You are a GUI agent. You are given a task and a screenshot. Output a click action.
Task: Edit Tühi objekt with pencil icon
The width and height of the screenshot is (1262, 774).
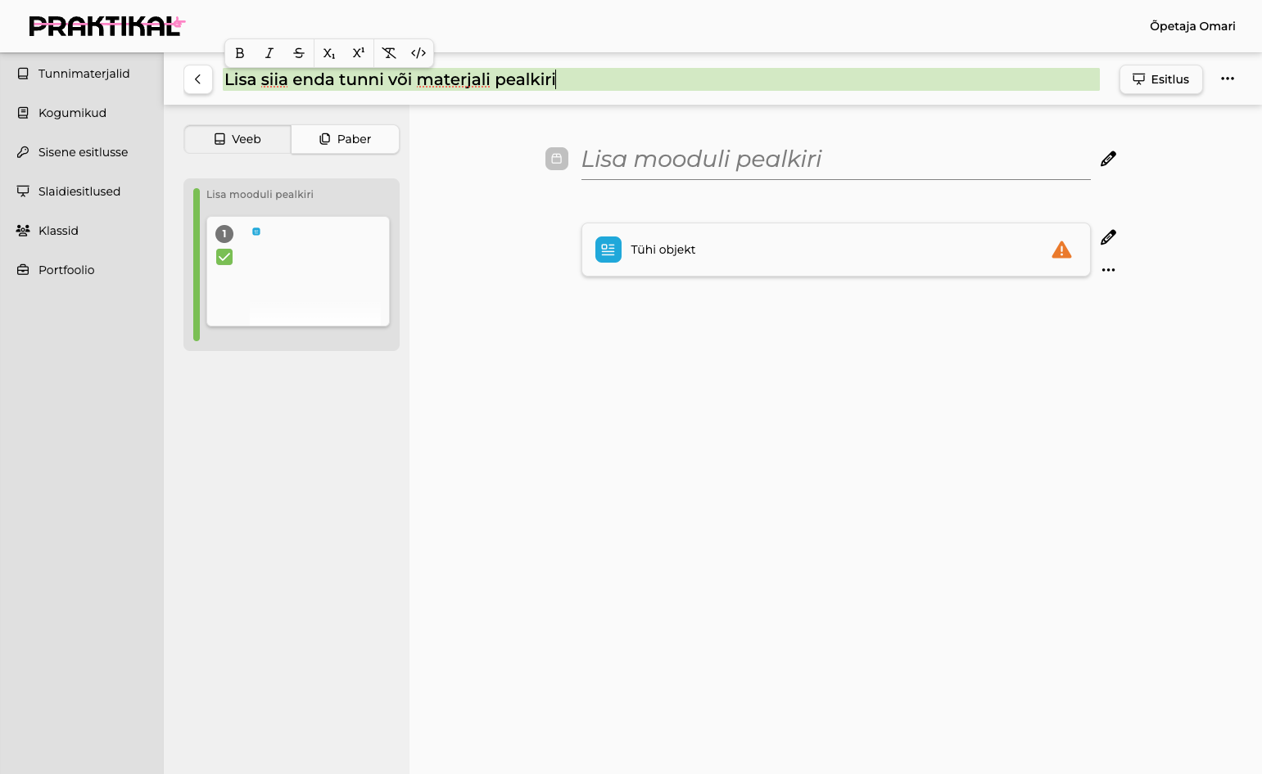tap(1108, 237)
